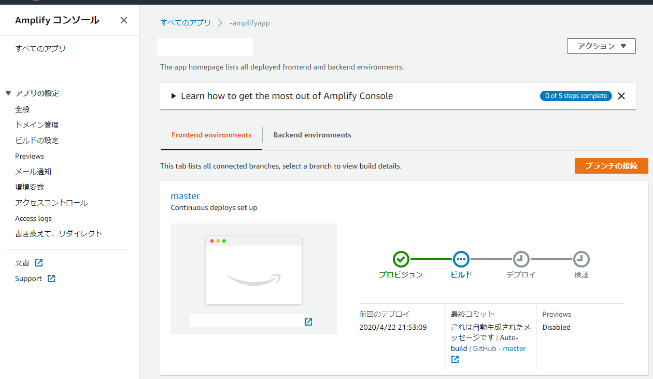Dismiss the Learn how Amplify Console banner
Screen dimensions: 653x379
point(621,96)
